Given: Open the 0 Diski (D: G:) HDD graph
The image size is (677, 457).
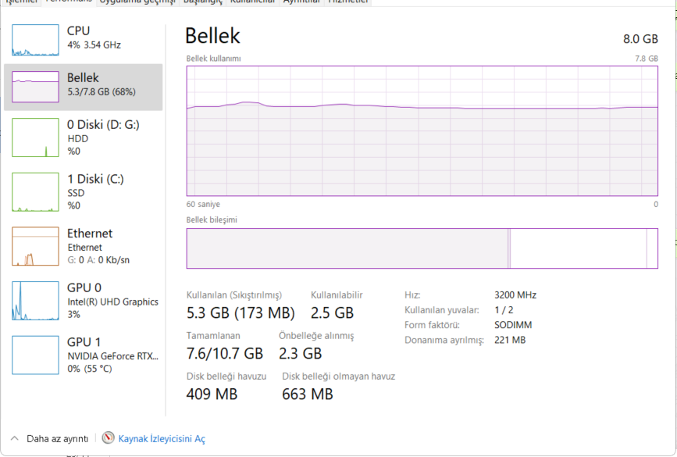Looking at the screenshot, I should coord(35,137).
